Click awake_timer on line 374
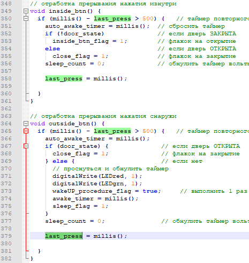 coord(73,199)
